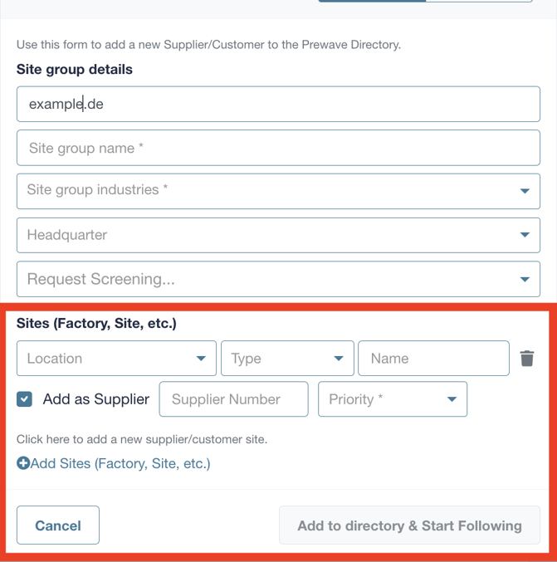Expand the Location dropdown arrow
This screenshot has height=562, width=557.
coord(201,359)
